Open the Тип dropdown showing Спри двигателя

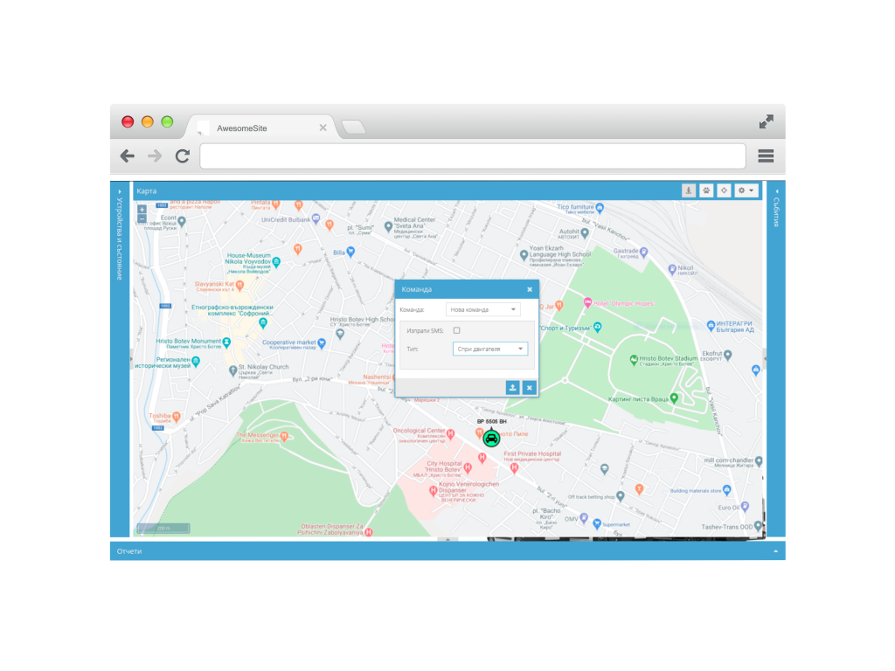(489, 349)
